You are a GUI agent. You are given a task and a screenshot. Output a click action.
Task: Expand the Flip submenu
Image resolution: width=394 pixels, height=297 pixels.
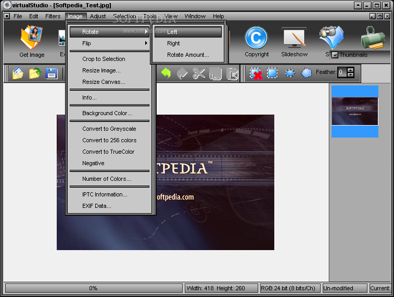(109, 43)
